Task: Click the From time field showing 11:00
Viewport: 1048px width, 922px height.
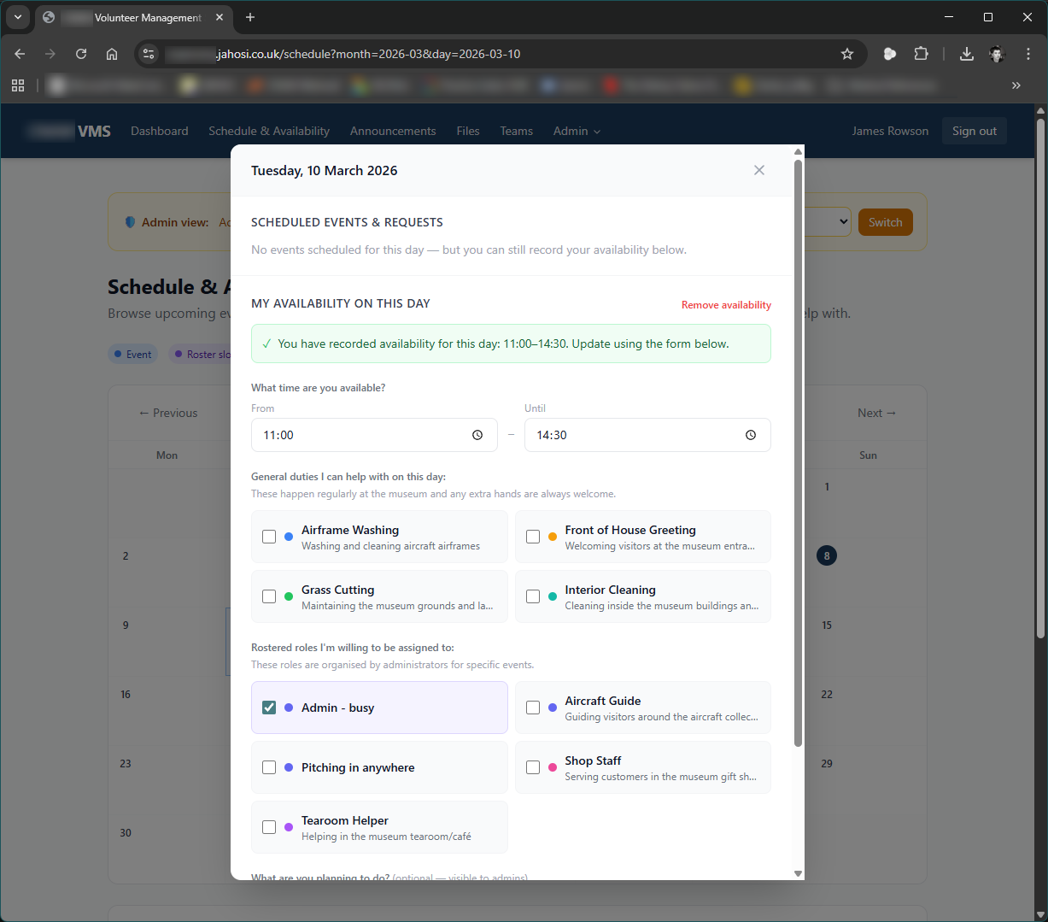Action: click(x=374, y=435)
